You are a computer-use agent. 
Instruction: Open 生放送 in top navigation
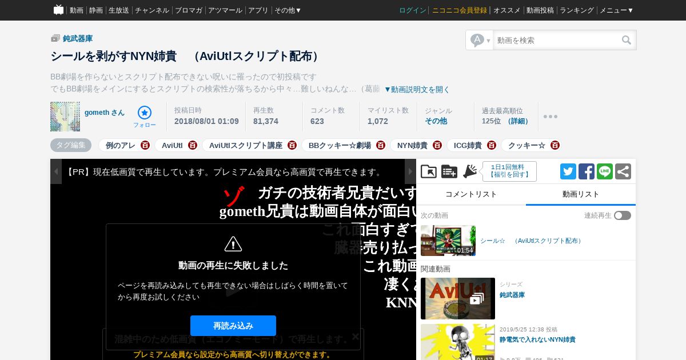(x=119, y=10)
